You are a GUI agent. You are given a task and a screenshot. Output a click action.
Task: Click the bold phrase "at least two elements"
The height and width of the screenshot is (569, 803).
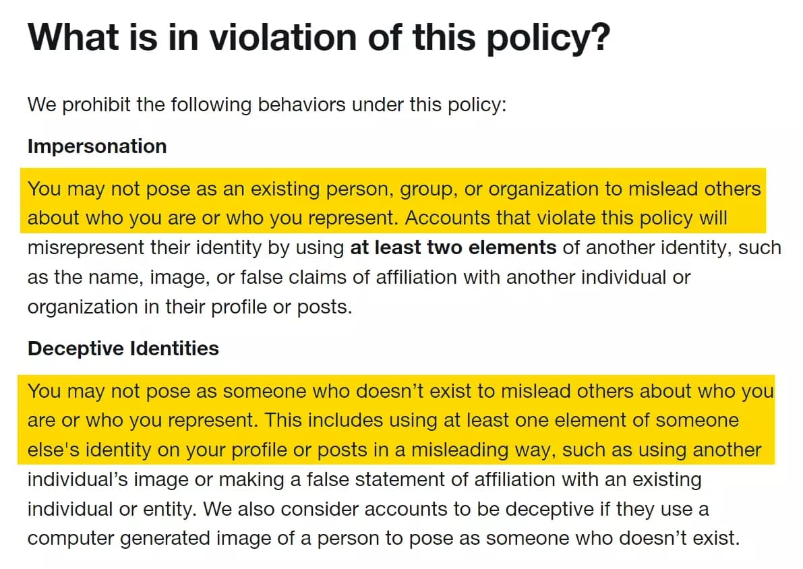[x=453, y=247]
